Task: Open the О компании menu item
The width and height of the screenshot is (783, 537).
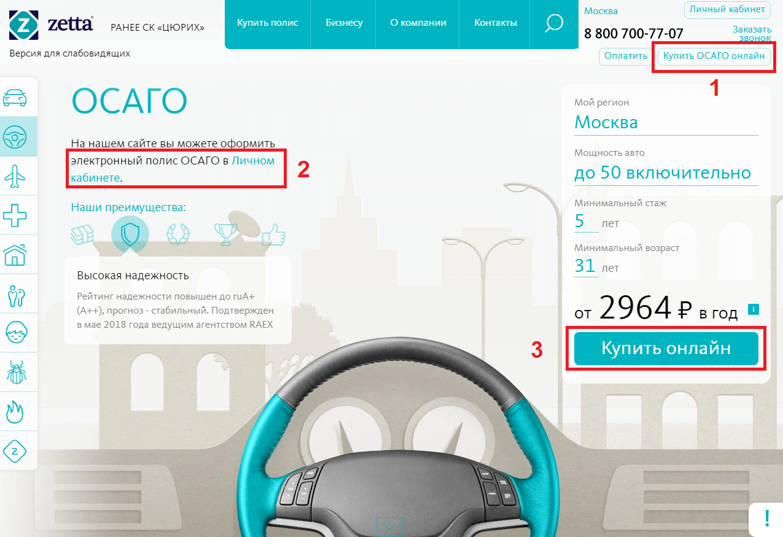Action: [x=418, y=23]
